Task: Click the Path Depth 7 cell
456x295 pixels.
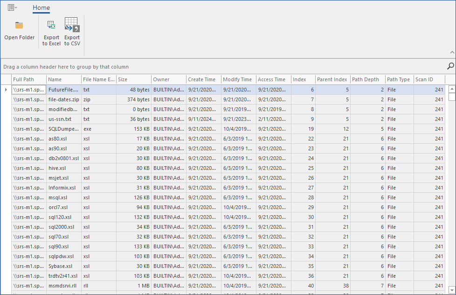Action: 367,286
